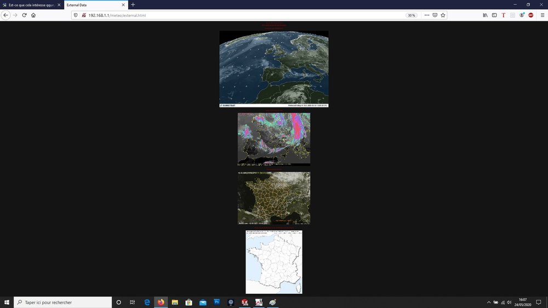
Task: Close the External Data tab
Action: (x=123, y=5)
